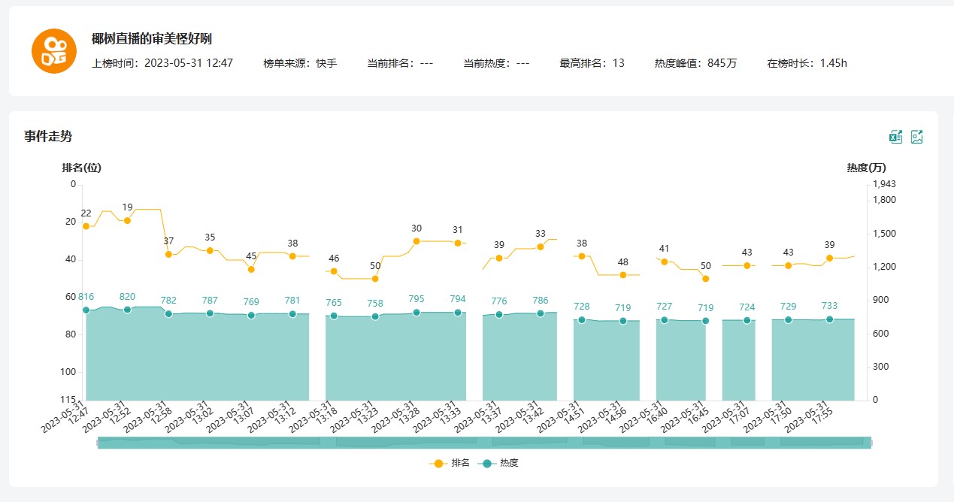Screen dimensions: 954x502
Task: Click the rank point labeled 50 at 16:45
Action: tap(705, 279)
